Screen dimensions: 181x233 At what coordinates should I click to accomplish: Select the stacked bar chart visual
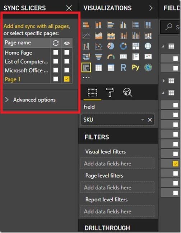86,25
